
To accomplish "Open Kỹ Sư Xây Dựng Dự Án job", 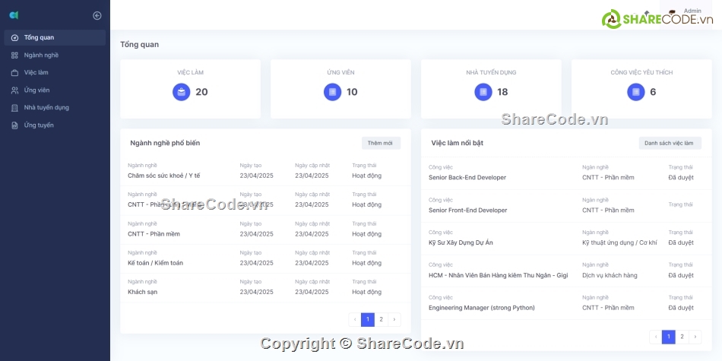I will pyautogui.click(x=461, y=242).
